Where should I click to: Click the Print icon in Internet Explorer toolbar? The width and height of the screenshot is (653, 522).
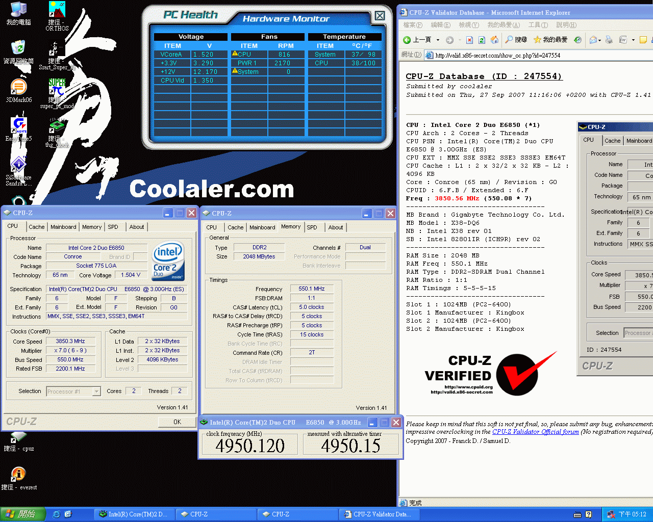pos(609,40)
